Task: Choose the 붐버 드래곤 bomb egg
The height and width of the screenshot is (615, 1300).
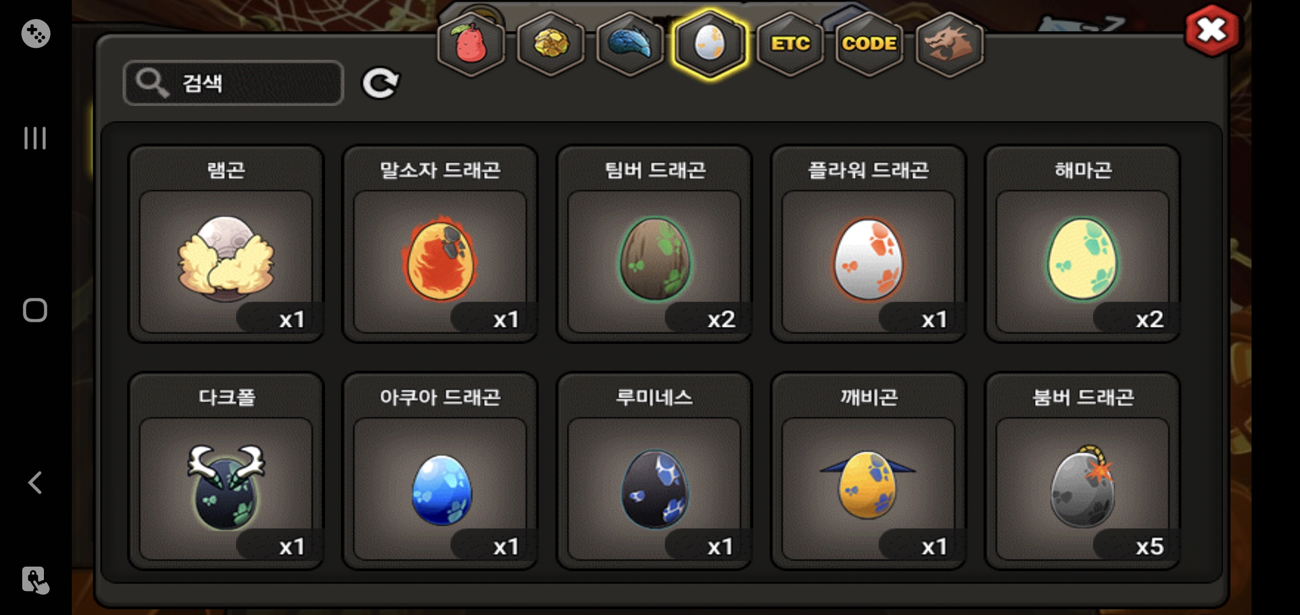Action: point(1082,471)
